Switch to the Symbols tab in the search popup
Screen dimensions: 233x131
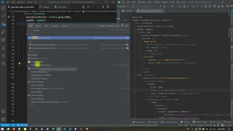tap(55, 26)
